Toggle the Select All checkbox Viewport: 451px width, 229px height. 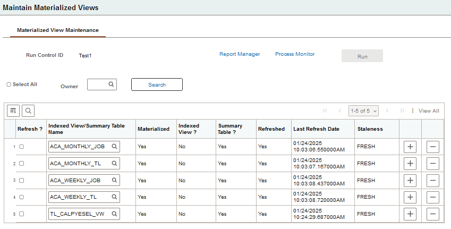point(8,84)
